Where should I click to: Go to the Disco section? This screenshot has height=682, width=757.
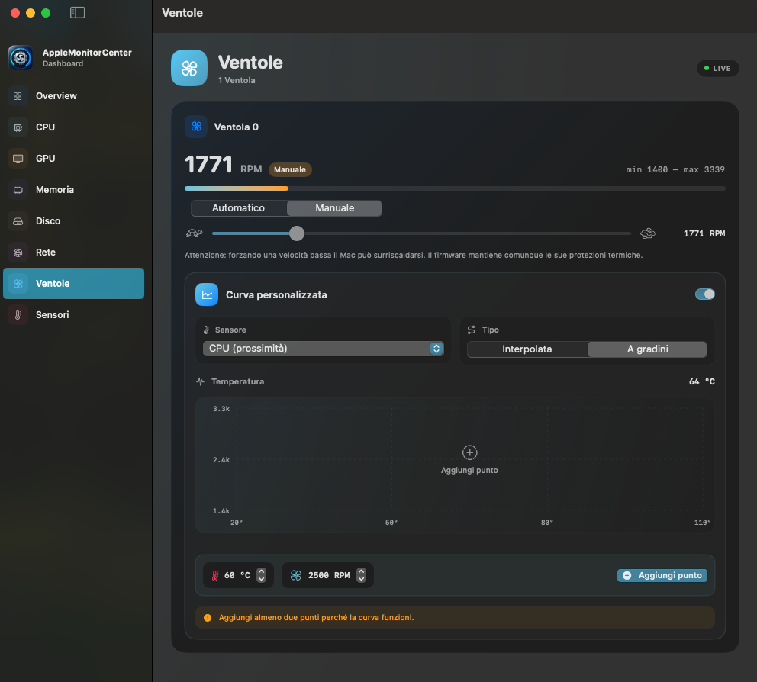tap(73, 221)
